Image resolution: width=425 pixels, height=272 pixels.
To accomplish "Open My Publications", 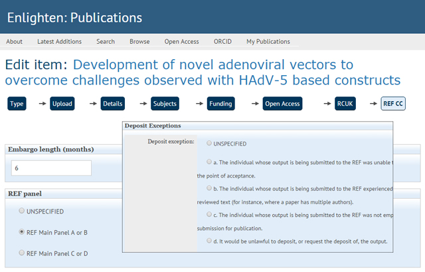I will (268, 41).
